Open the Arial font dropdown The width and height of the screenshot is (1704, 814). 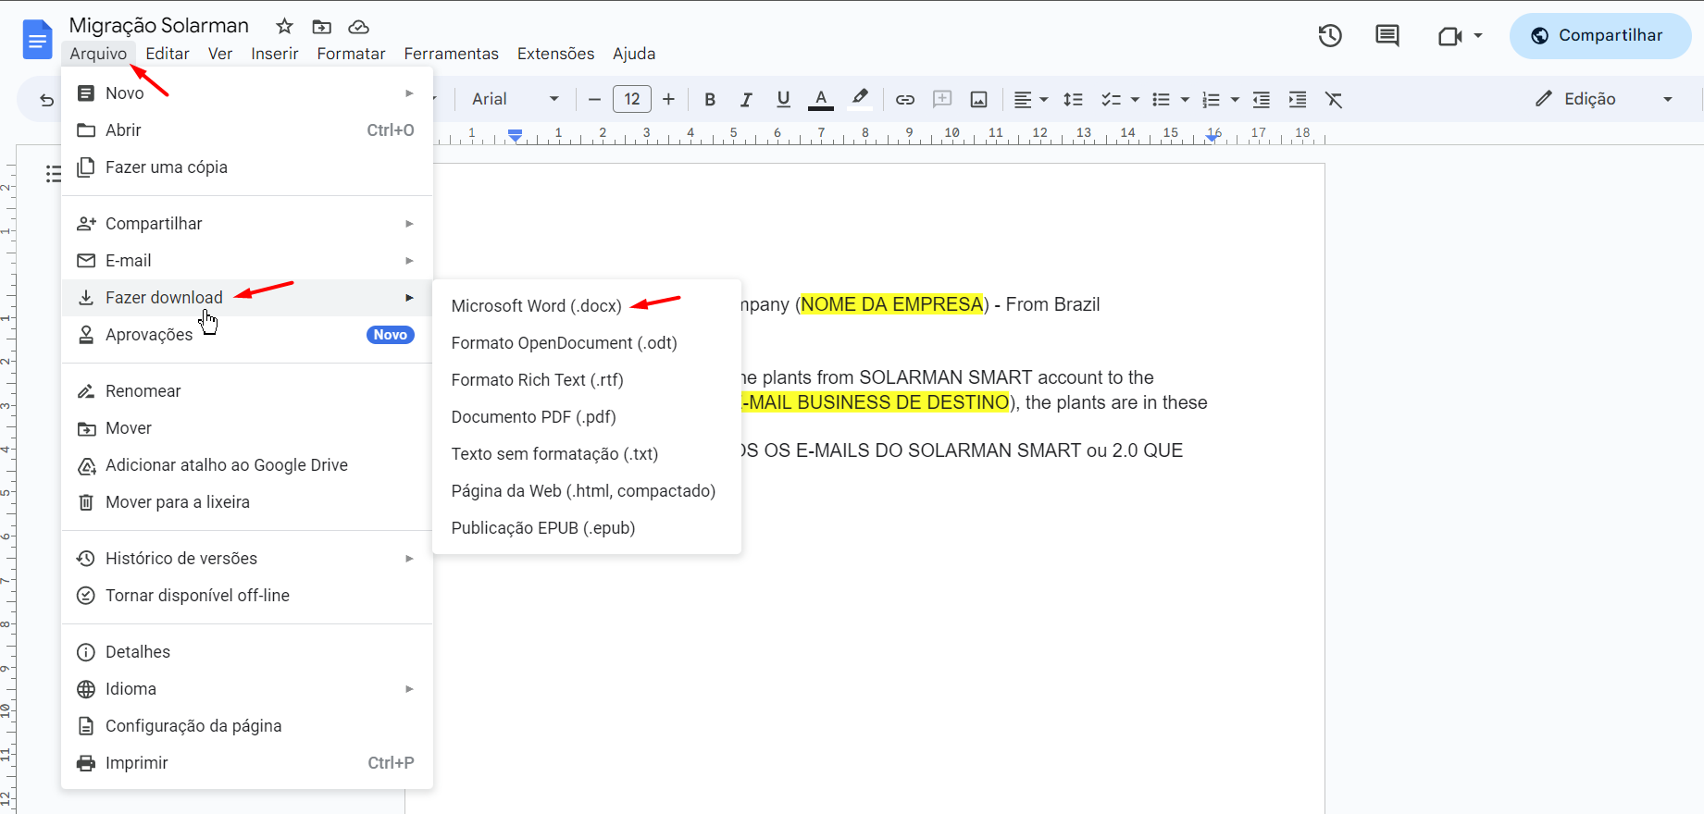(515, 100)
